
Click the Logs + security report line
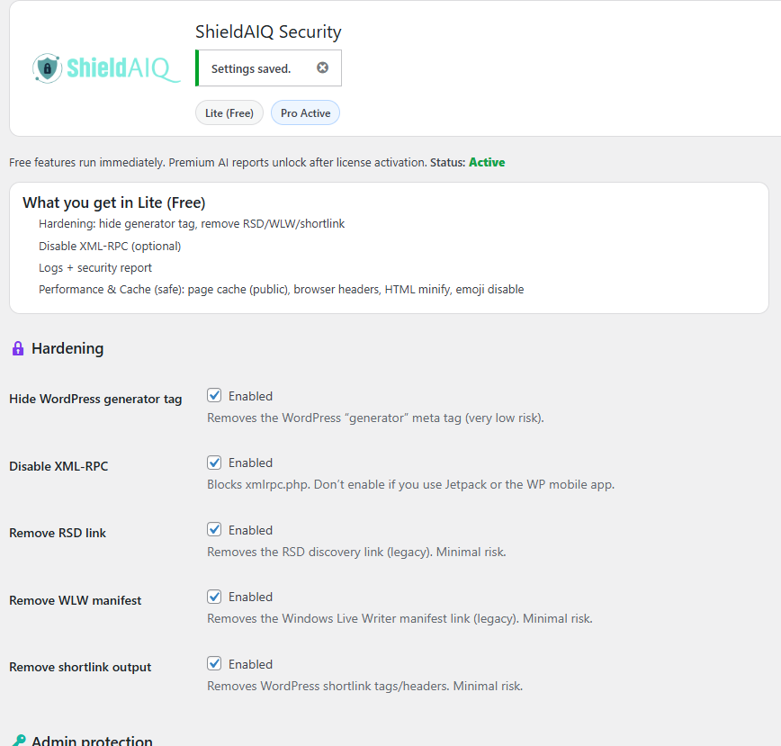(95, 267)
